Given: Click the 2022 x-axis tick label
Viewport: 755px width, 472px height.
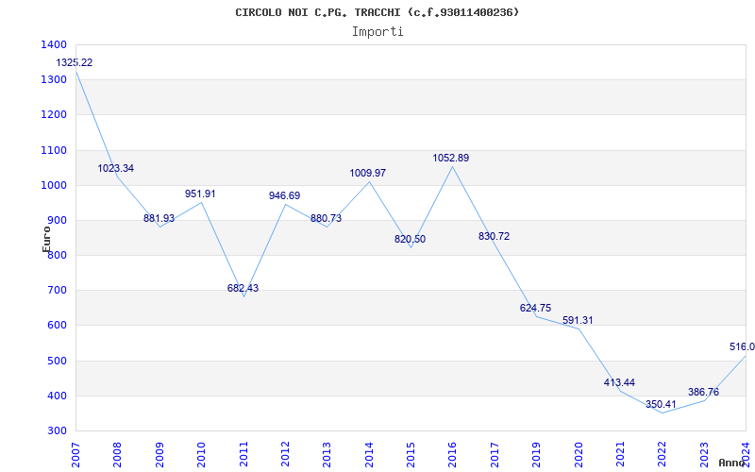Looking at the screenshot, I should [663, 455].
